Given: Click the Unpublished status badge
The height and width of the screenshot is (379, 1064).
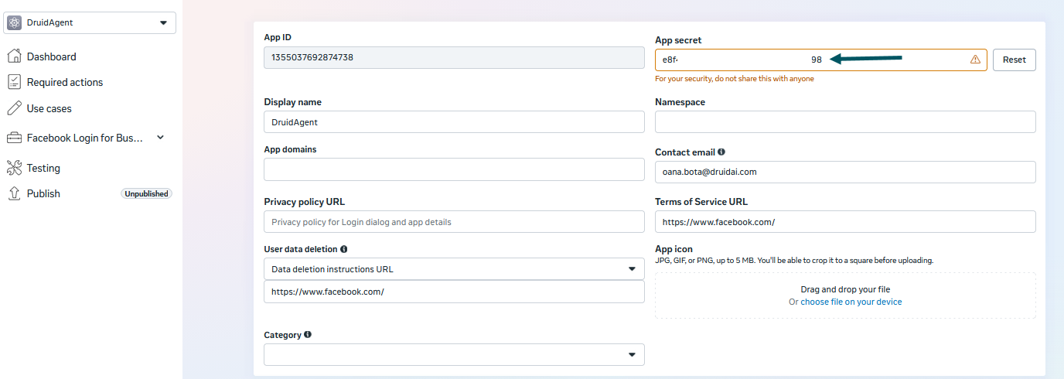Looking at the screenshot, I should point(146,193).
